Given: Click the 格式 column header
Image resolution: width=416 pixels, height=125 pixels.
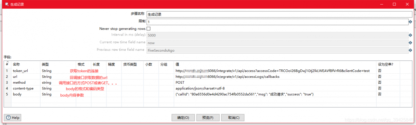Looking at the screenshot, I should coord(84,64).
